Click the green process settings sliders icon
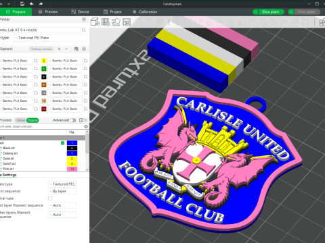Viewport: 325px width, 243px height. click(x=86, y=120)
